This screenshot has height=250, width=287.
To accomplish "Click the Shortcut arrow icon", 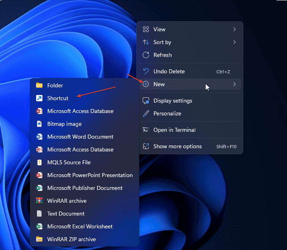I will click(x=39, y=98).
